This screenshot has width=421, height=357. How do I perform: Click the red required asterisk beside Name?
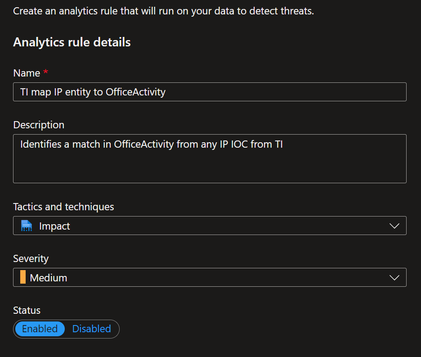coord(45,72)
